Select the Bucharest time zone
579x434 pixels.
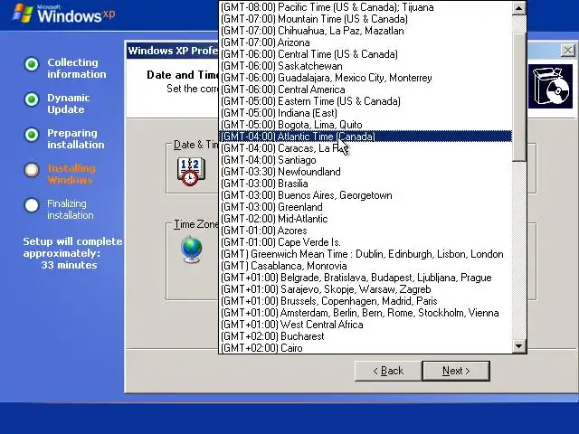[x=365, y=336]
